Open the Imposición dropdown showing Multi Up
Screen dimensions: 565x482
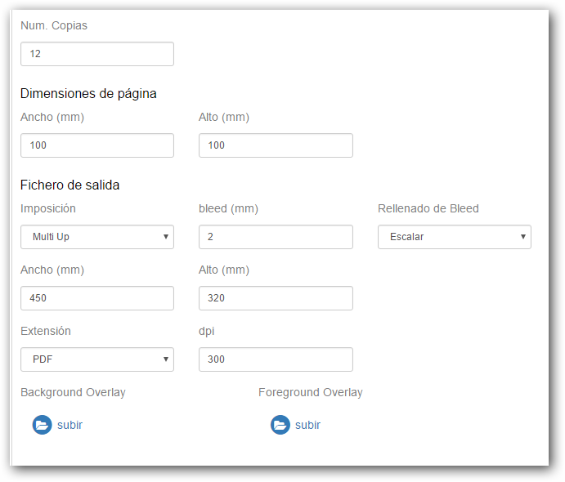coord(97,237)
